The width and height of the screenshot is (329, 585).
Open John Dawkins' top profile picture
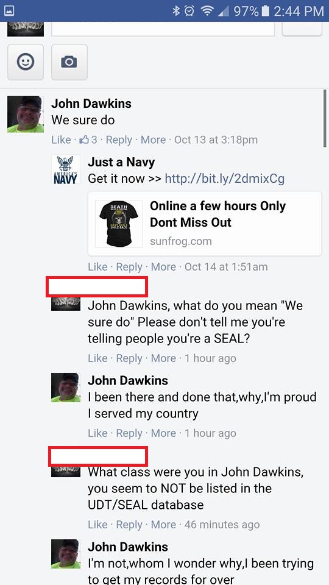[x=26, y=114]
